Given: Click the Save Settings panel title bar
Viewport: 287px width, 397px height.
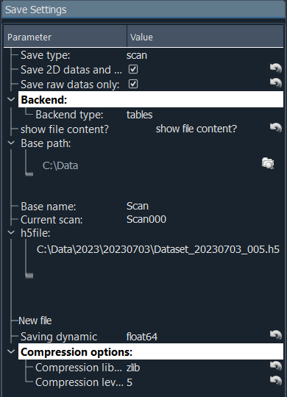Looking at the screenshot, I should click(143, 10).
